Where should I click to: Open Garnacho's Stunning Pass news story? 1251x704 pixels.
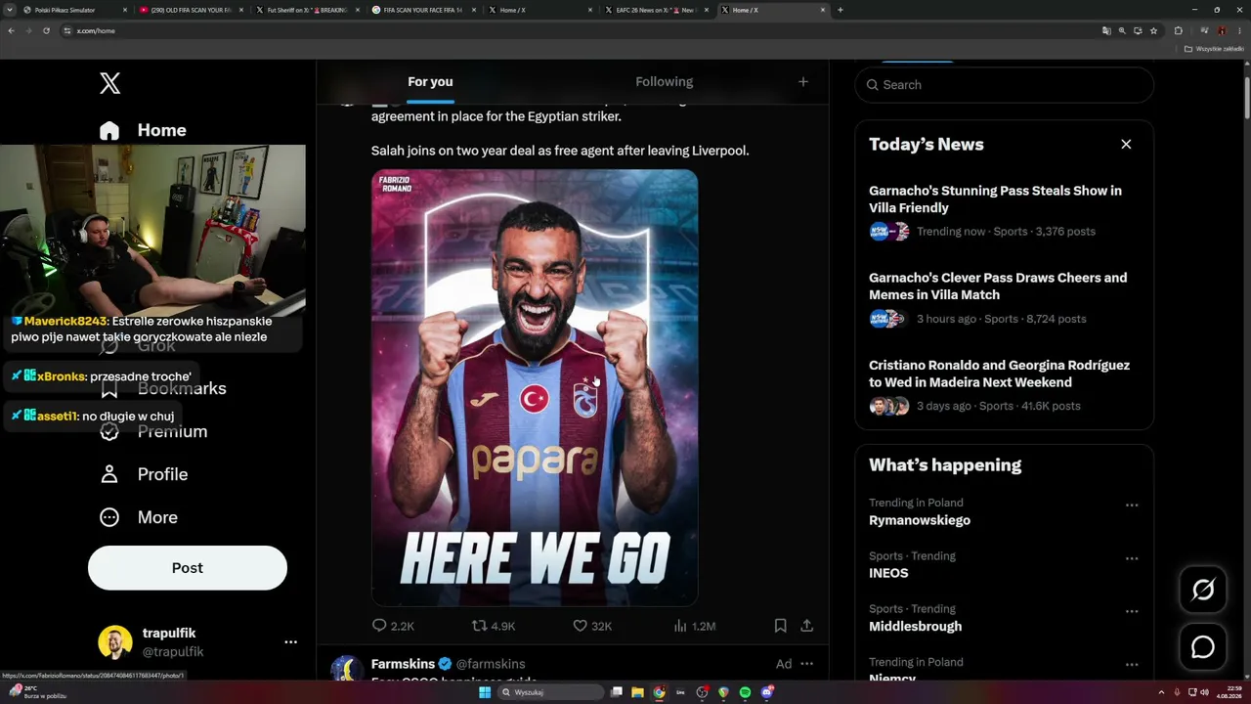point(1004,210)
